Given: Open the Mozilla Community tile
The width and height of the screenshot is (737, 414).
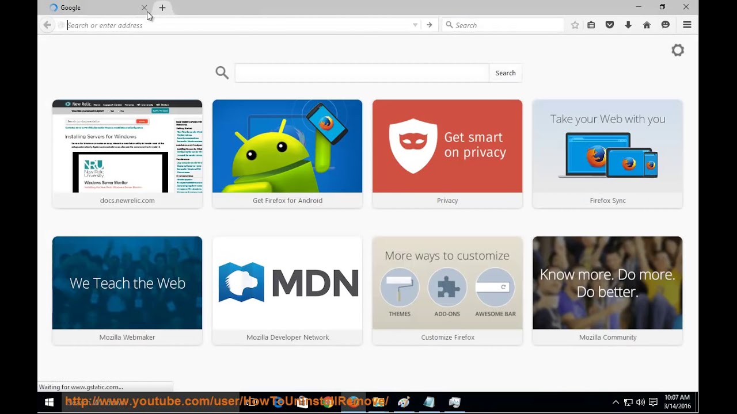Looking at the screenshot, I should pos(607,290).
